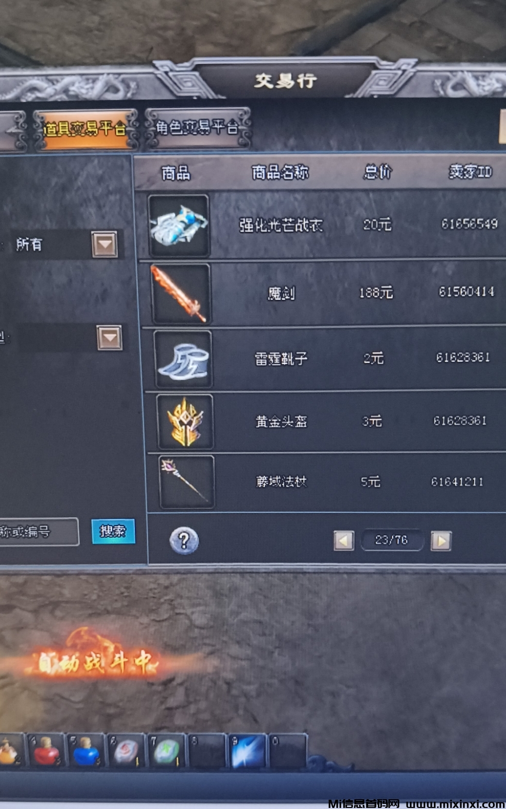
Task: Use the red potion in hotbar
Action: click(x=47, y=751)
